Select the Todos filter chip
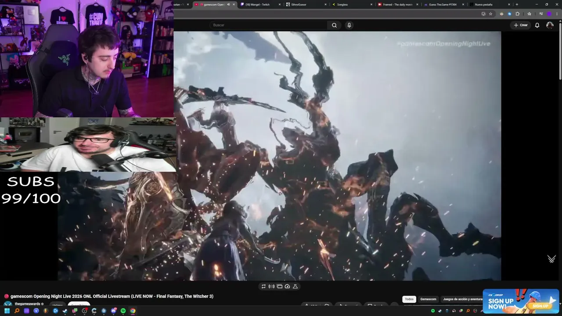Image resolution: width=562 pixels, height=316 pixels. 409,299
